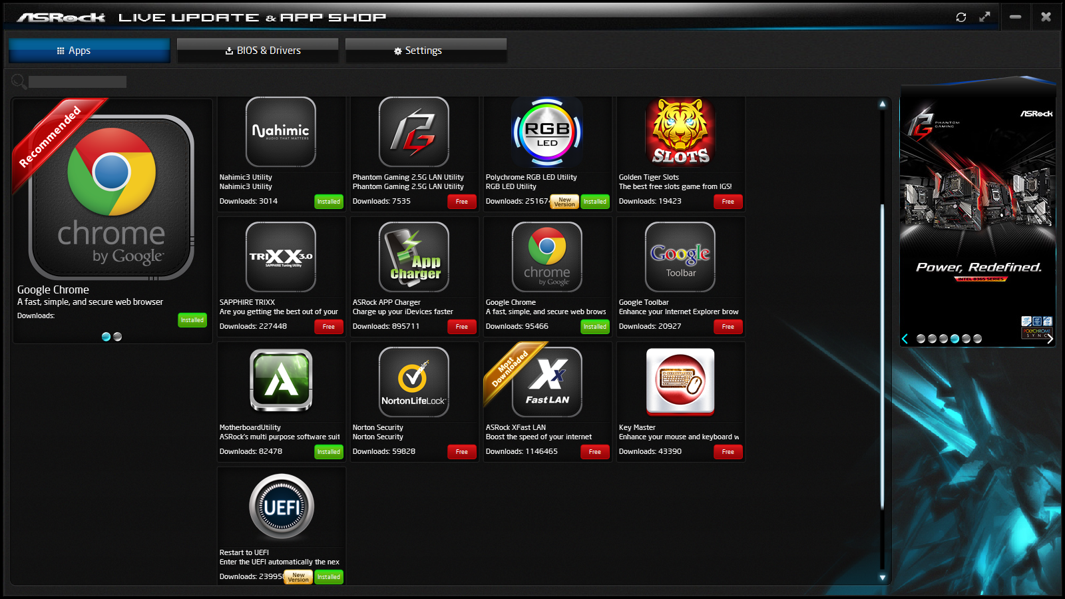Go to the Settings tab
Screen dimensions: 1065x599
(426, 51)
